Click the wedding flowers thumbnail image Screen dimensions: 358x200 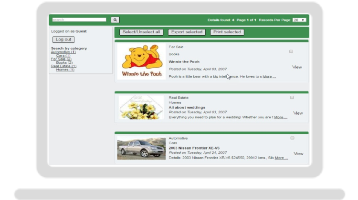(x=141, y=107)
